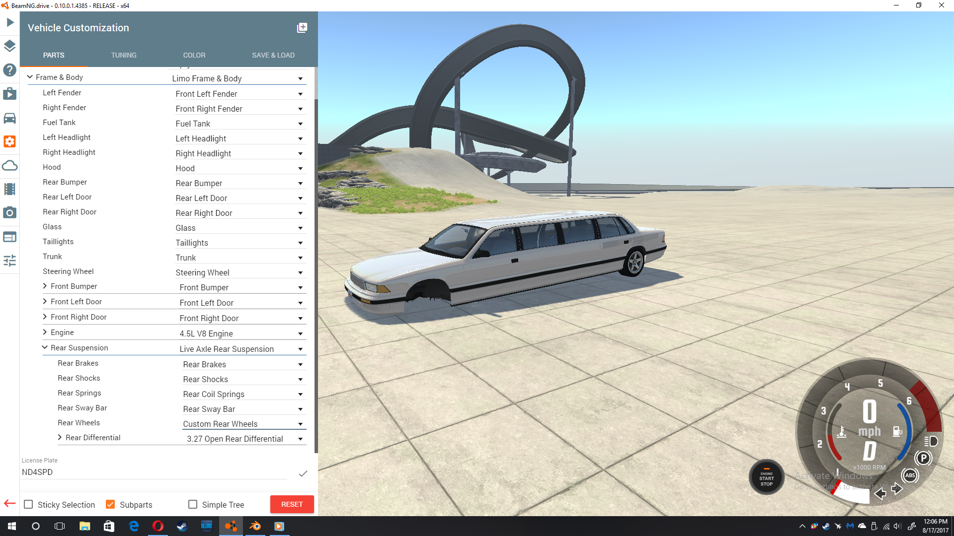Enable the Sticky Selection checkbox

point(29,504)
